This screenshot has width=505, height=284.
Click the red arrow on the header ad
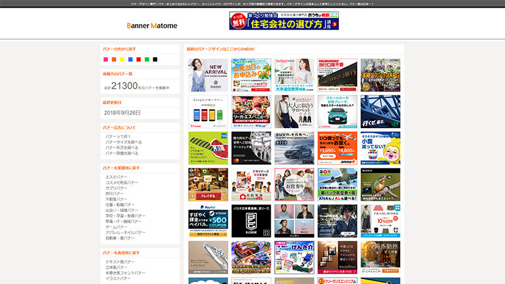(335, 24)
